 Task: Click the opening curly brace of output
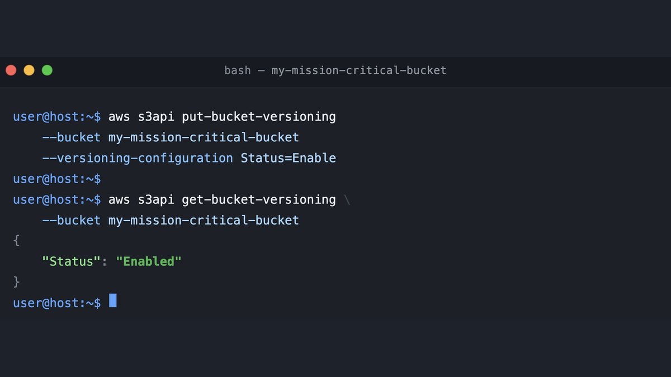[16, 241]
